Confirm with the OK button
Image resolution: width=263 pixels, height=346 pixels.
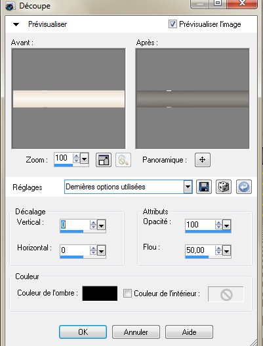pyautogui.click(x=83, y=332)
